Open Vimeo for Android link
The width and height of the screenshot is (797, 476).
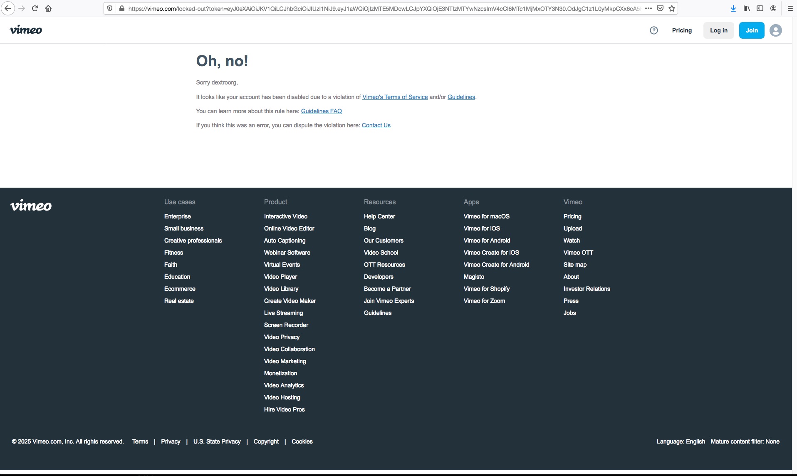pos(487,240)
